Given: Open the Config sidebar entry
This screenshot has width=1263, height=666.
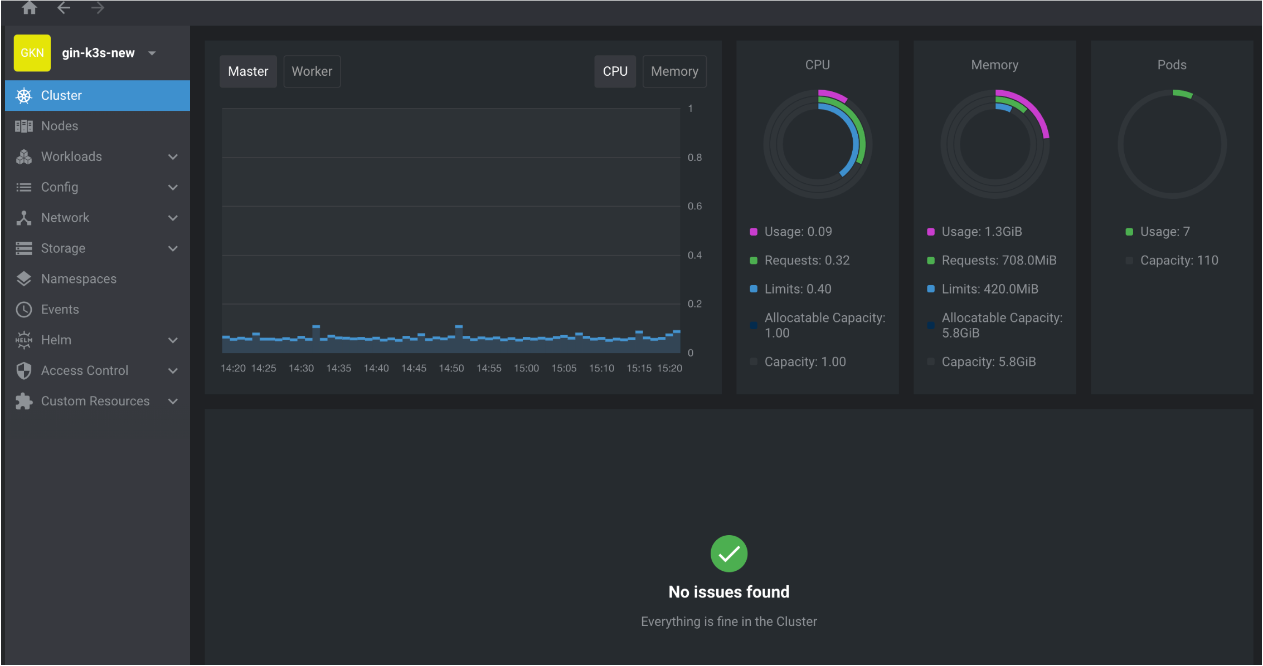Looking at the screenshot, I should coord(59,187).
